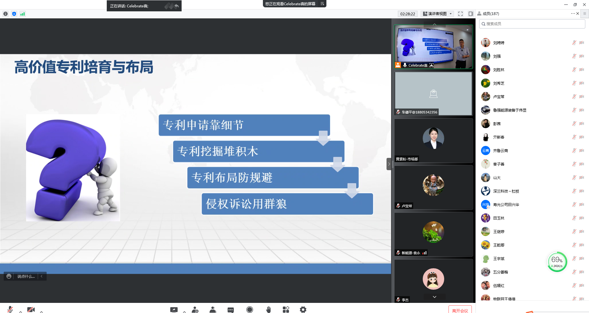Check the network status indicator showing 69%

(557, 261)
